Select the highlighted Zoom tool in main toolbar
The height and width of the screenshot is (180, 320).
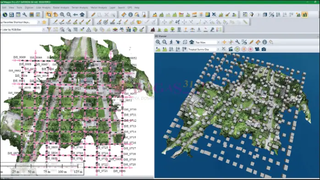pyautogui.click(x=49, y=15)
